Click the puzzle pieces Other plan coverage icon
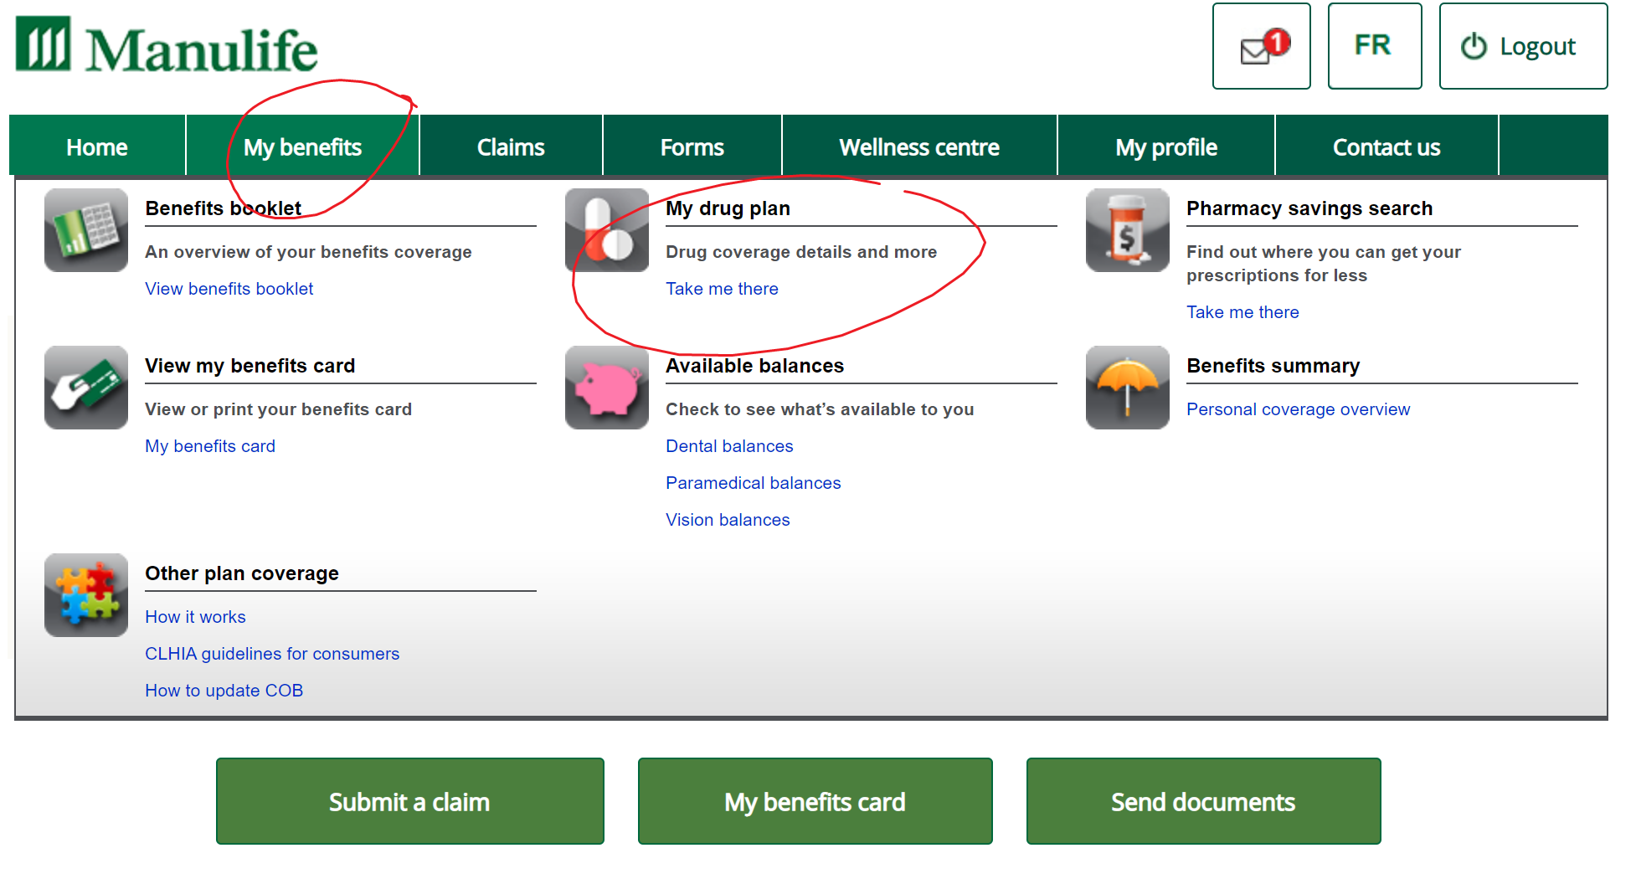 pos(86,595)
